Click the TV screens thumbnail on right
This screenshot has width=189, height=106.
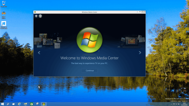pyautogui.click(x=131, y=41)
